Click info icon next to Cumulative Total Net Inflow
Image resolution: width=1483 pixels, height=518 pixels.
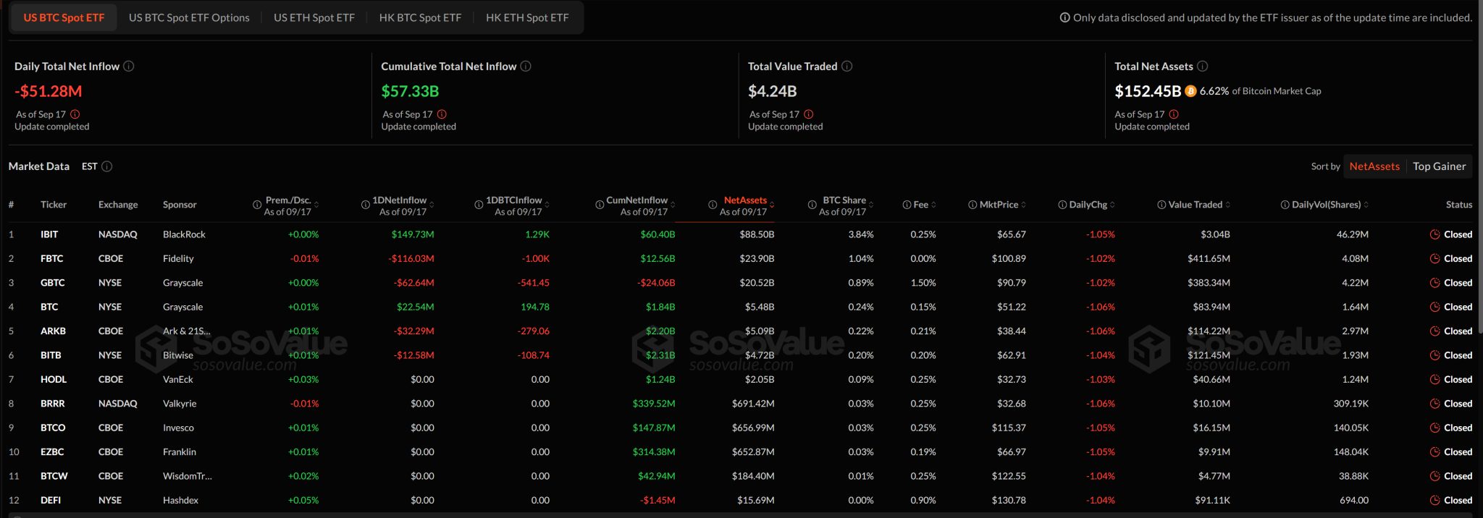(526, 67)
